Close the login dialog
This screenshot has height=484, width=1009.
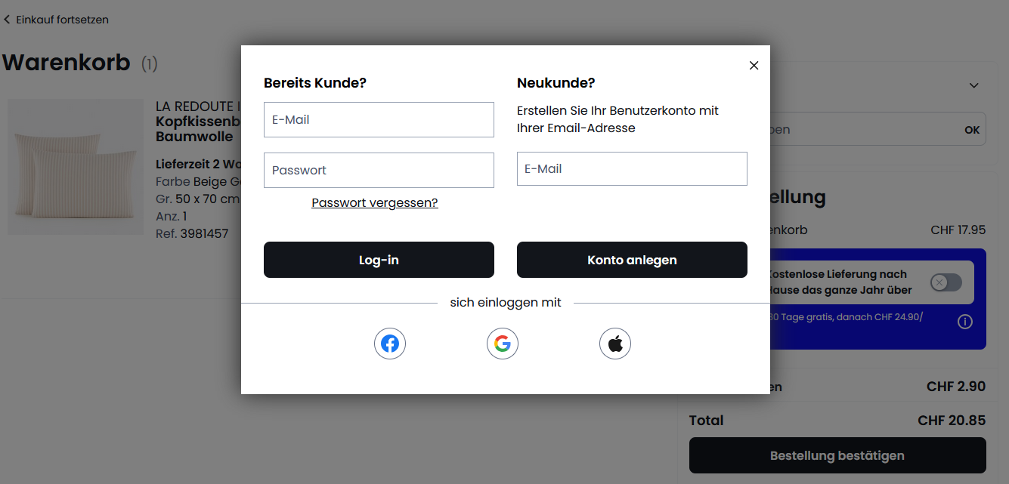pos(754,66)
